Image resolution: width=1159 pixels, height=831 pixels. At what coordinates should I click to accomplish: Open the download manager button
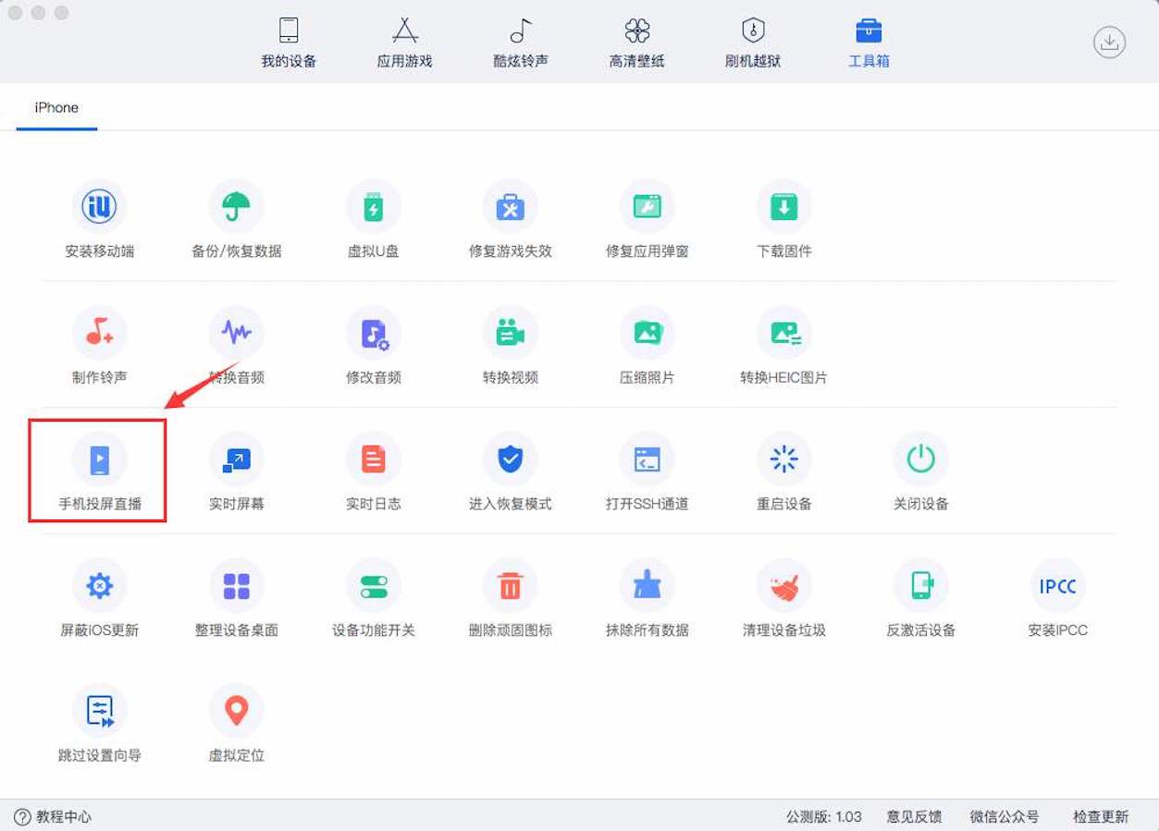click(x=1109, y=43)
